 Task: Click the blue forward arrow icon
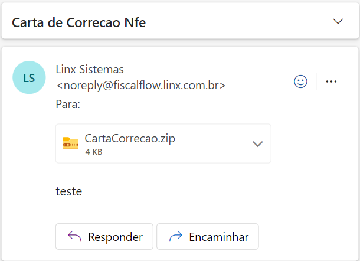(x=176, y=236)
